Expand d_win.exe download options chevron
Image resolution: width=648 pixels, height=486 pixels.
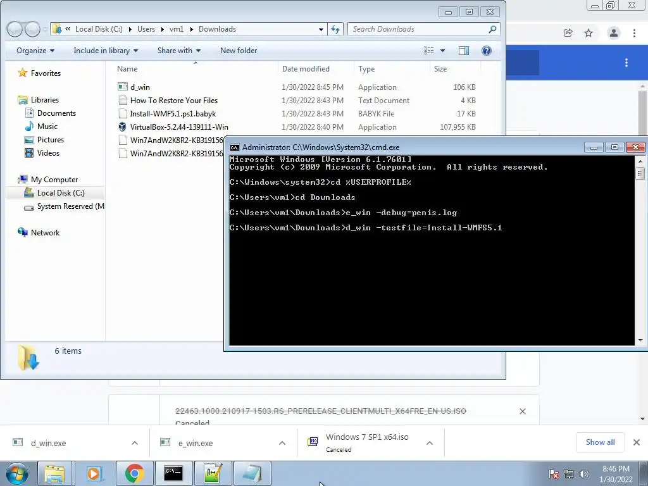point(135,443)
